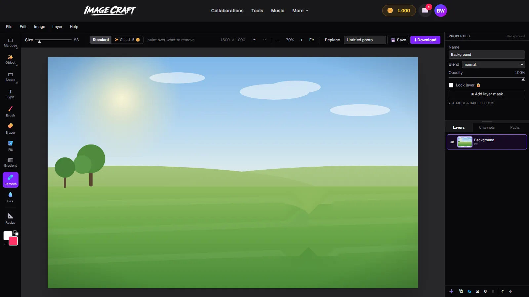529x297 pixels.
Task: Delete layer with the trash icon
Action: pyautogui.click(x=493, y=291)
